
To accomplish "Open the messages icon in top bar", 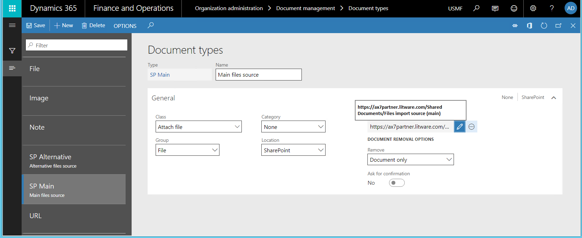I will click(x=495, y=8).
